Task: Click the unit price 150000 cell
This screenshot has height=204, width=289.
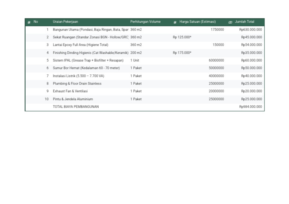Action: click(x=218, y=45)
